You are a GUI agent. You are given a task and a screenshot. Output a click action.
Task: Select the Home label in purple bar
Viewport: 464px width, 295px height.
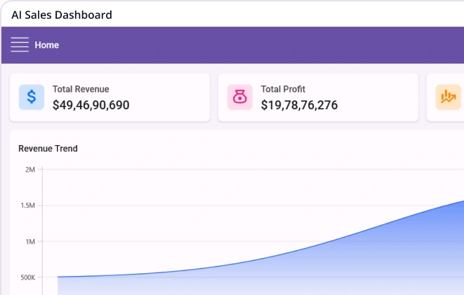coord(47,45)
